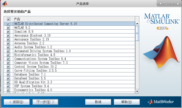
Task: Proceed with the 下一步(N) button
Action: (x=45, y=102)
